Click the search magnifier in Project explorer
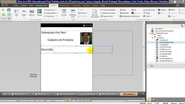Viewport: 185px width, 104px height. pyautogui.click(x=182, y=26)
